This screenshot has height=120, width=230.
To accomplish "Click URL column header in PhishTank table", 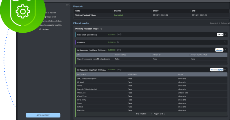I will coord(79,55).
